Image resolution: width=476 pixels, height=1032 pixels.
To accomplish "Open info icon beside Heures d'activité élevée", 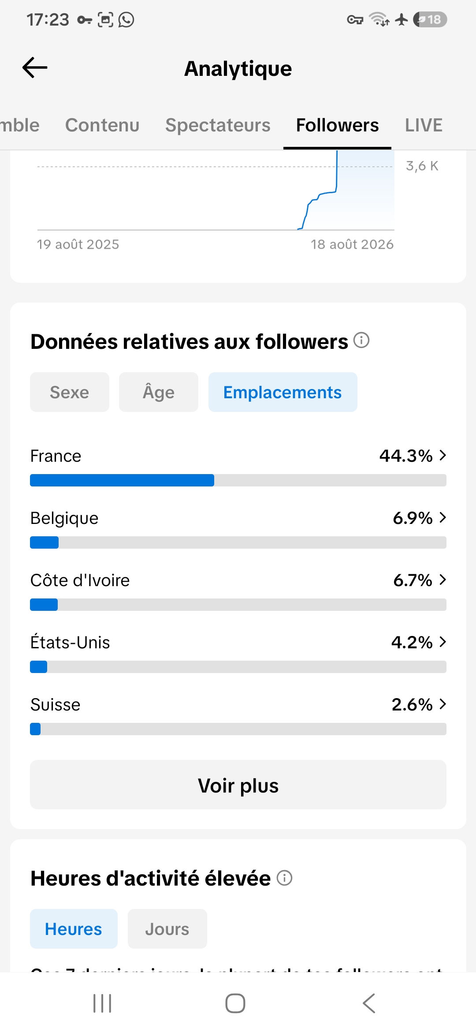I will click(284, 878).
